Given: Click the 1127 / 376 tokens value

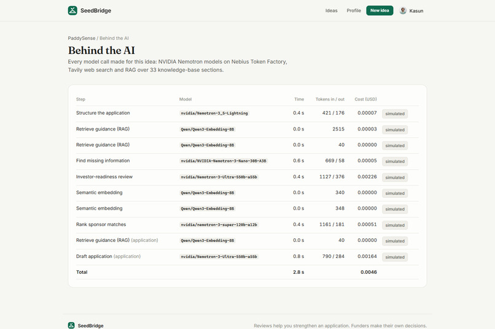Looking at the screenshot, I should point(332,176).
